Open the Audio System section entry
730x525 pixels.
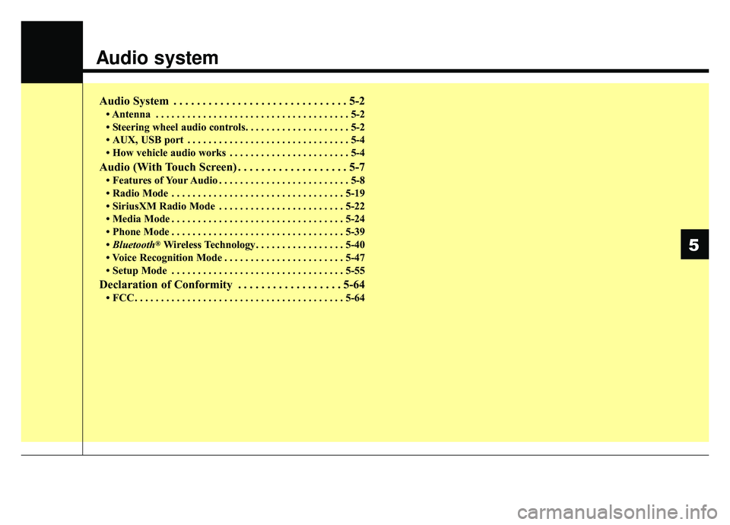point(232,101)
